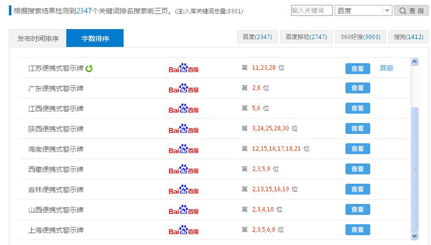Click ranking 3,24,25,28,30 for 陕西

pyautogui.click(x=271, y=128)
